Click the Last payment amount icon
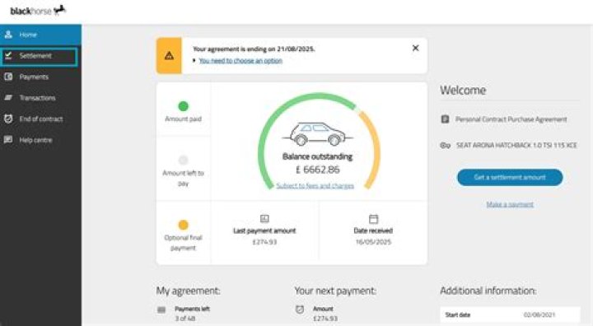 coord(264,219)
